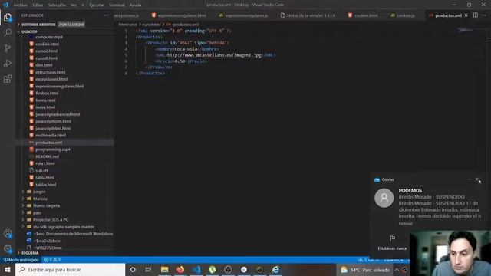491x276 pixels.
Task: Click the Explorer panel more actions ellipsis
Action: [107, 15]
